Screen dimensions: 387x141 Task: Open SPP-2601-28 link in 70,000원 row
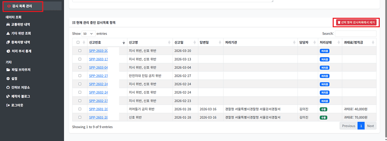pos(99,117)
